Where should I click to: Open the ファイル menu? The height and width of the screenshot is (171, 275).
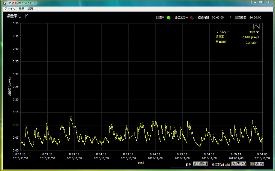(10, 9)
